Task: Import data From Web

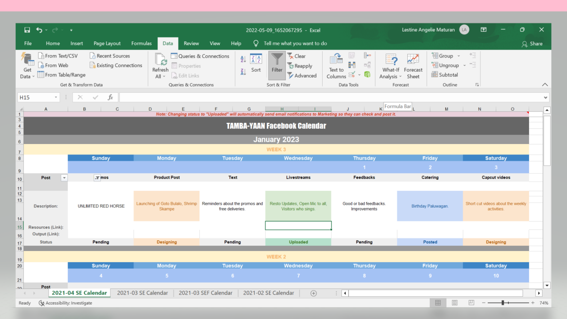Action: coord(53,65)
